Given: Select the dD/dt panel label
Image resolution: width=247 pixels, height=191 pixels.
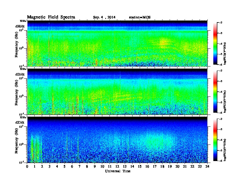Looking at the screenshot, I should [20, 74].
